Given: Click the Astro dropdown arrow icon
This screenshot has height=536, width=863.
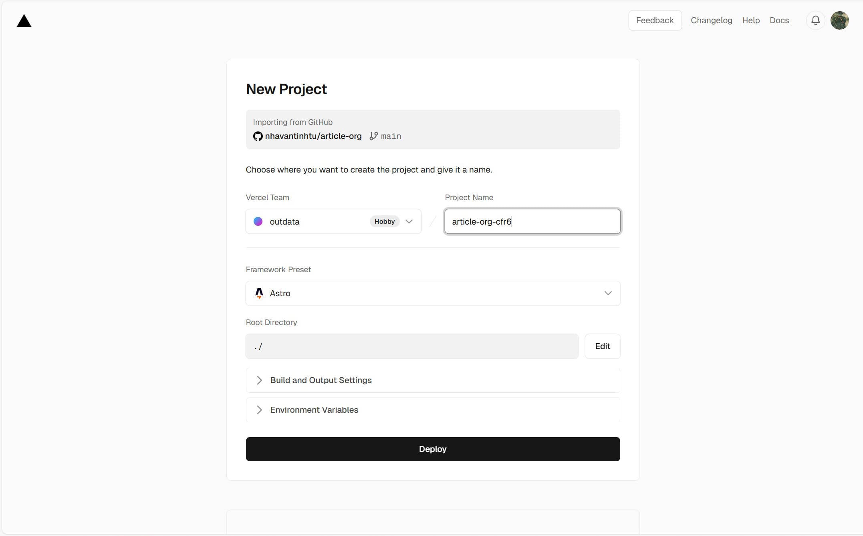Looking at the screenshot, I should click(x=607, y=293).
